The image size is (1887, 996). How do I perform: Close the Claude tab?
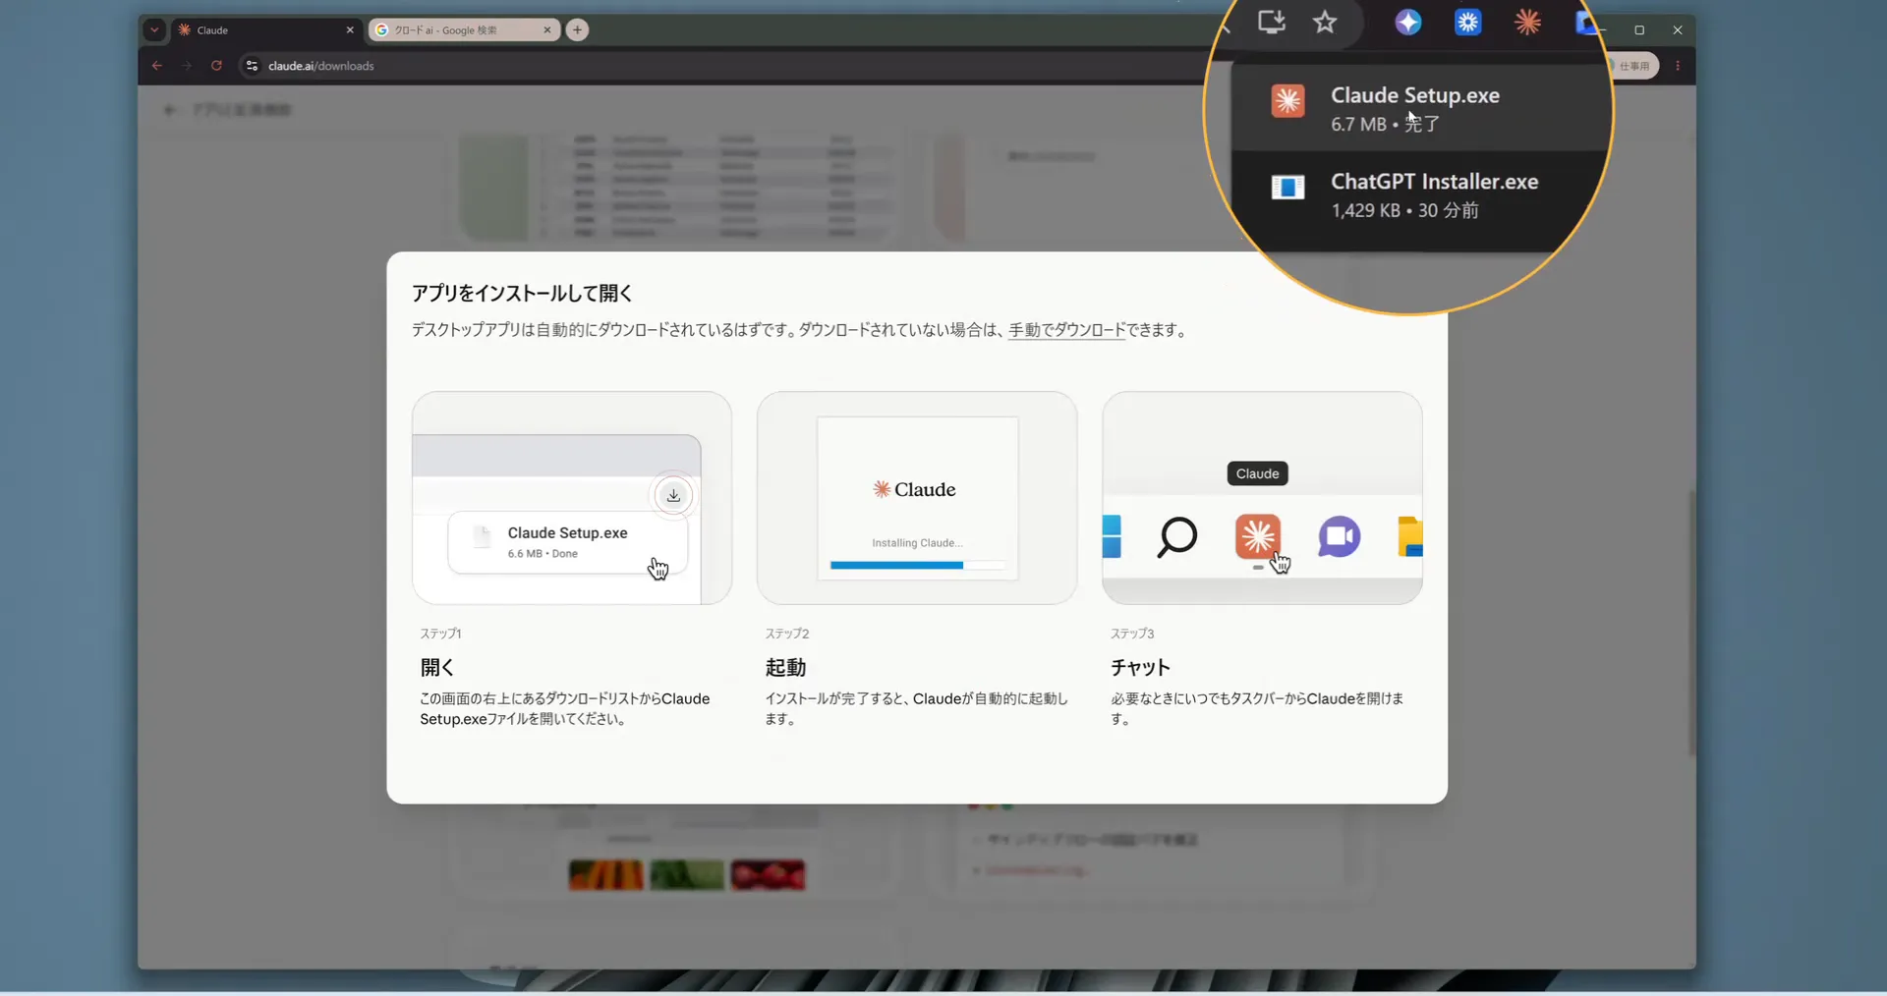coord(350,29)
